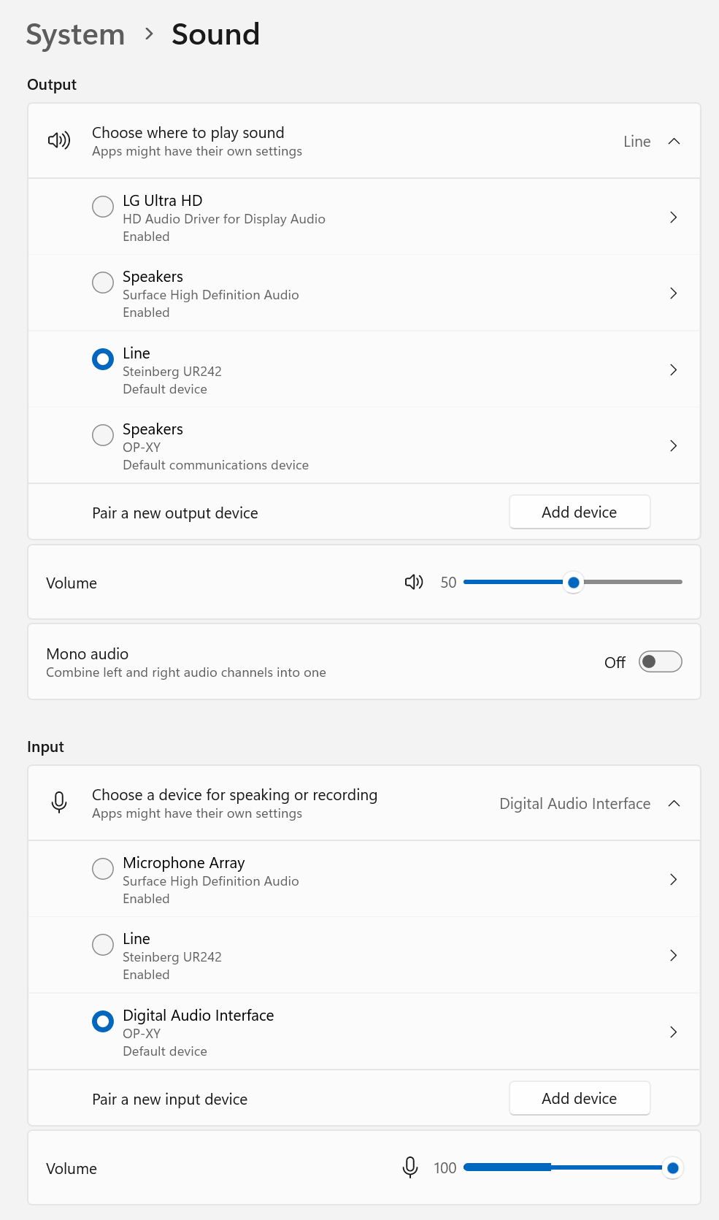Select OP-XY Speakers output radio button
719x1220 pixels.
(103, 435)
